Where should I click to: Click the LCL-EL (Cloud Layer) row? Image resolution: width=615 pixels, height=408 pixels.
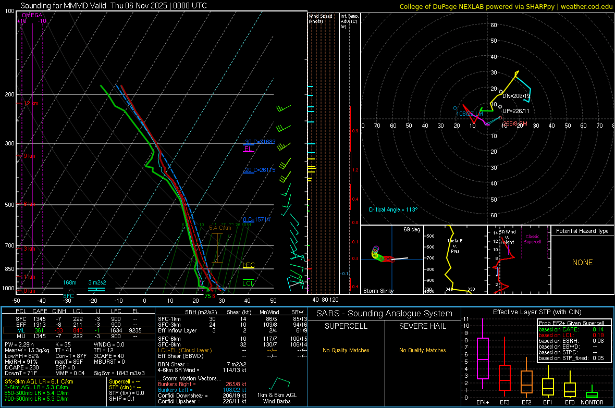[x=232, y=350]
